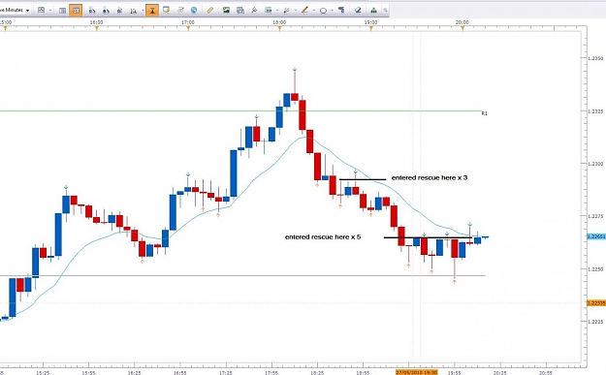Screen dimensions: 606x375
Task: Click the 20:25 label on bottom axis
Action: click(x=499, y=373)
